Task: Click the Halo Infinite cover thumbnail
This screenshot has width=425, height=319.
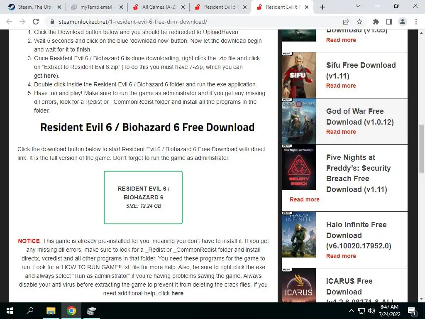Action: (299, 235)
